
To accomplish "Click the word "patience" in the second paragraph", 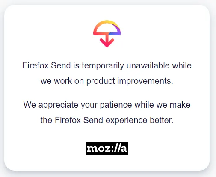I will [116, 105].
